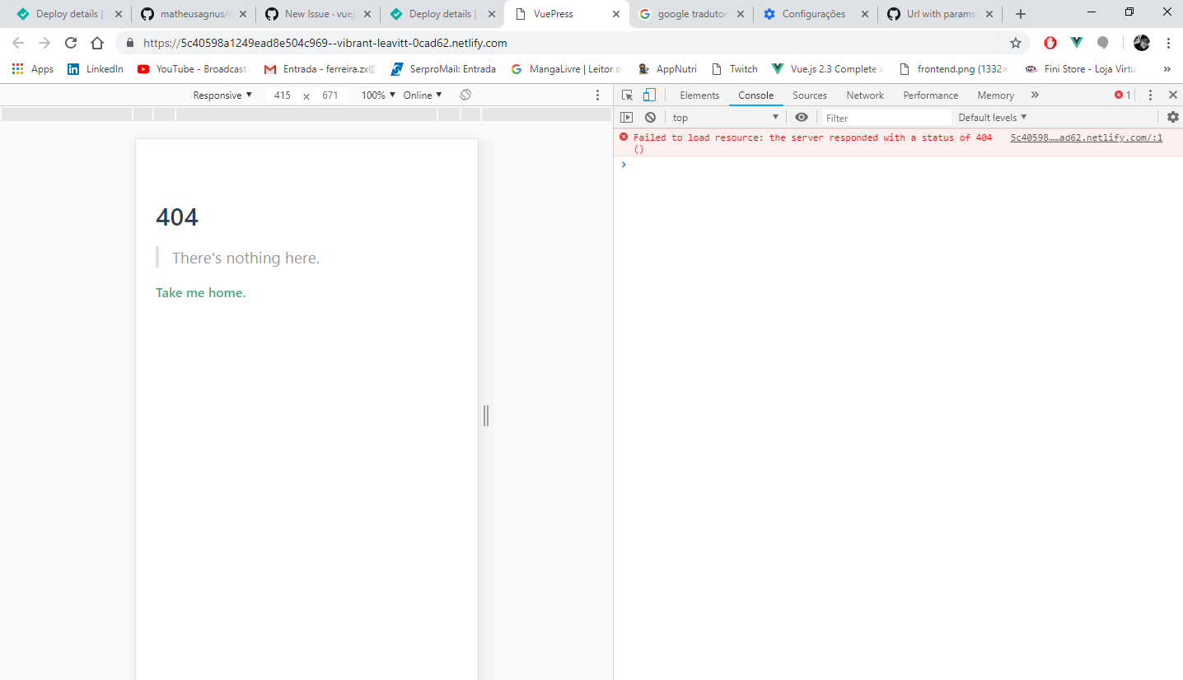The height and width of the screenshot is (680, 1183).
Task: Click the Opera browser extension icon
Action: [1049, 43]
